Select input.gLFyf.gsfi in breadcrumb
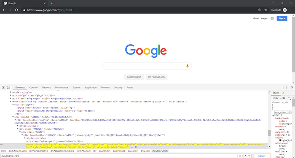The height and width of the screenshot is (158, 295). (160, 151)
